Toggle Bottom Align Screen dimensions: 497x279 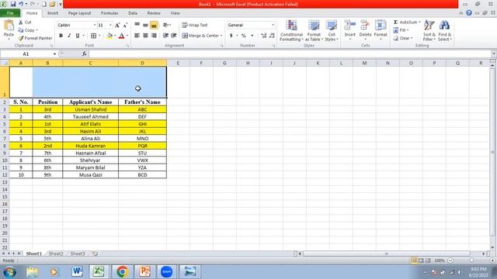coord(154,25)
